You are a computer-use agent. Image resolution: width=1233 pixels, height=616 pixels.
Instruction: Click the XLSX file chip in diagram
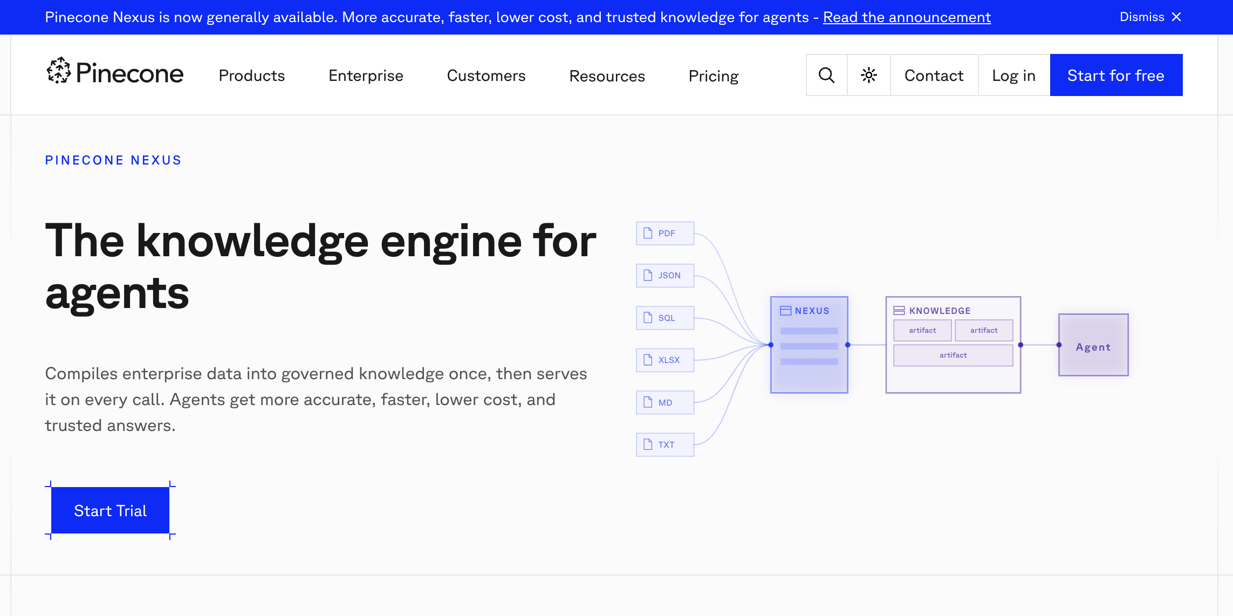[x=665, y=360]
